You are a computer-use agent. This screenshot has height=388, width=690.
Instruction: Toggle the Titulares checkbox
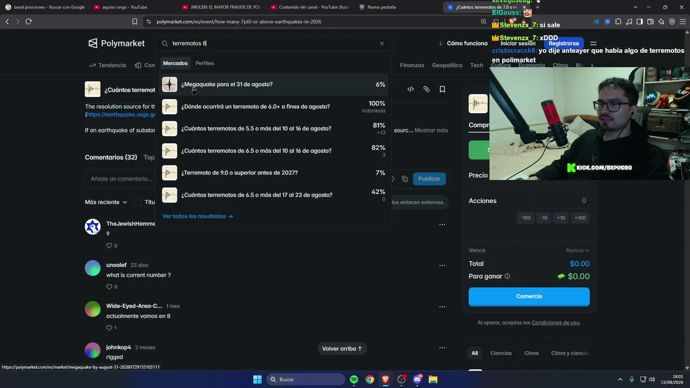point(137,202)
